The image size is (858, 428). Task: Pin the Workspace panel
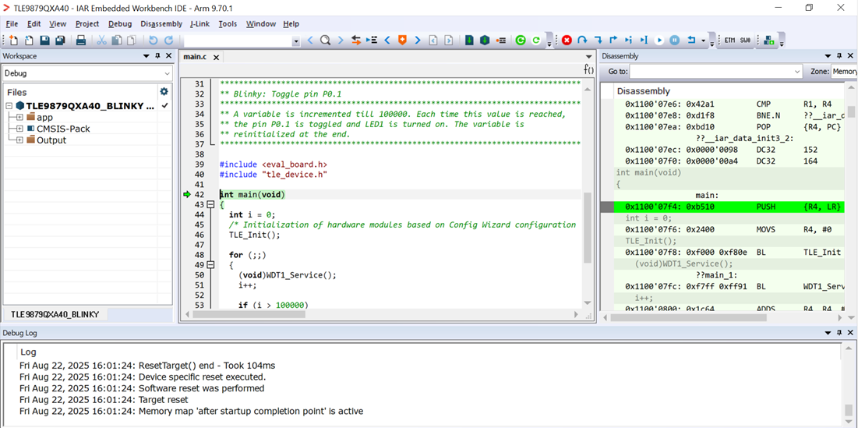pos(157,56)
